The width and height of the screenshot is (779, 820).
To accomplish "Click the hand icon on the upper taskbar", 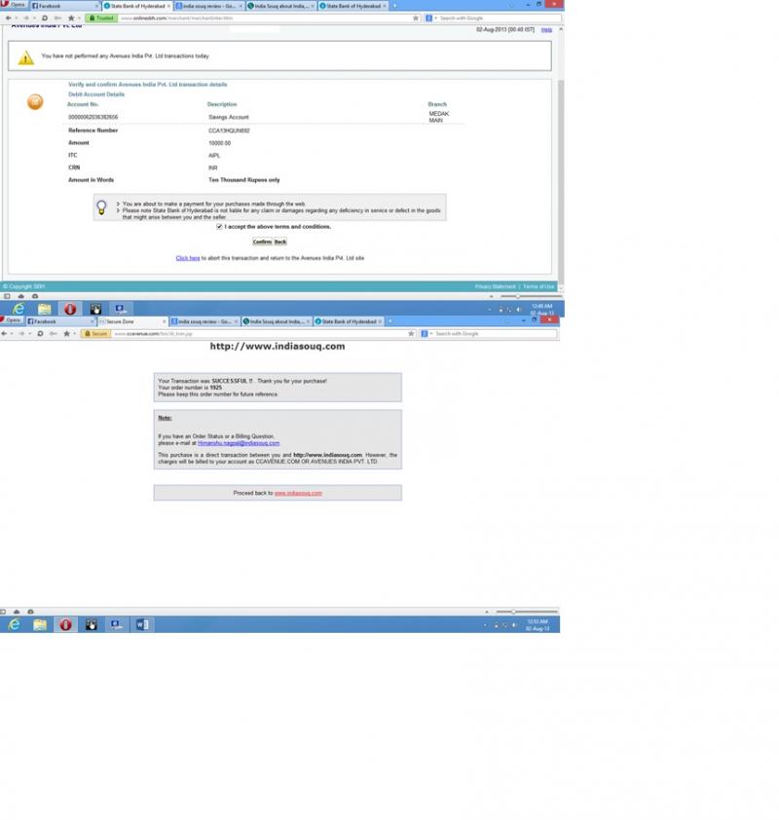I will [95, 309].
